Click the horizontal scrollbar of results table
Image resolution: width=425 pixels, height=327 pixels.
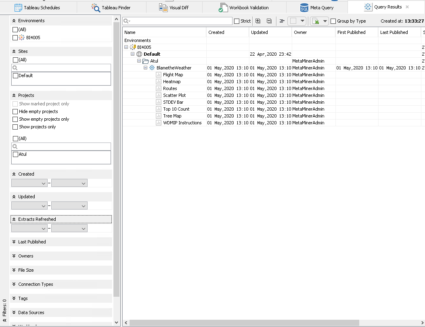pyautogui.click(x=244, y=323)
